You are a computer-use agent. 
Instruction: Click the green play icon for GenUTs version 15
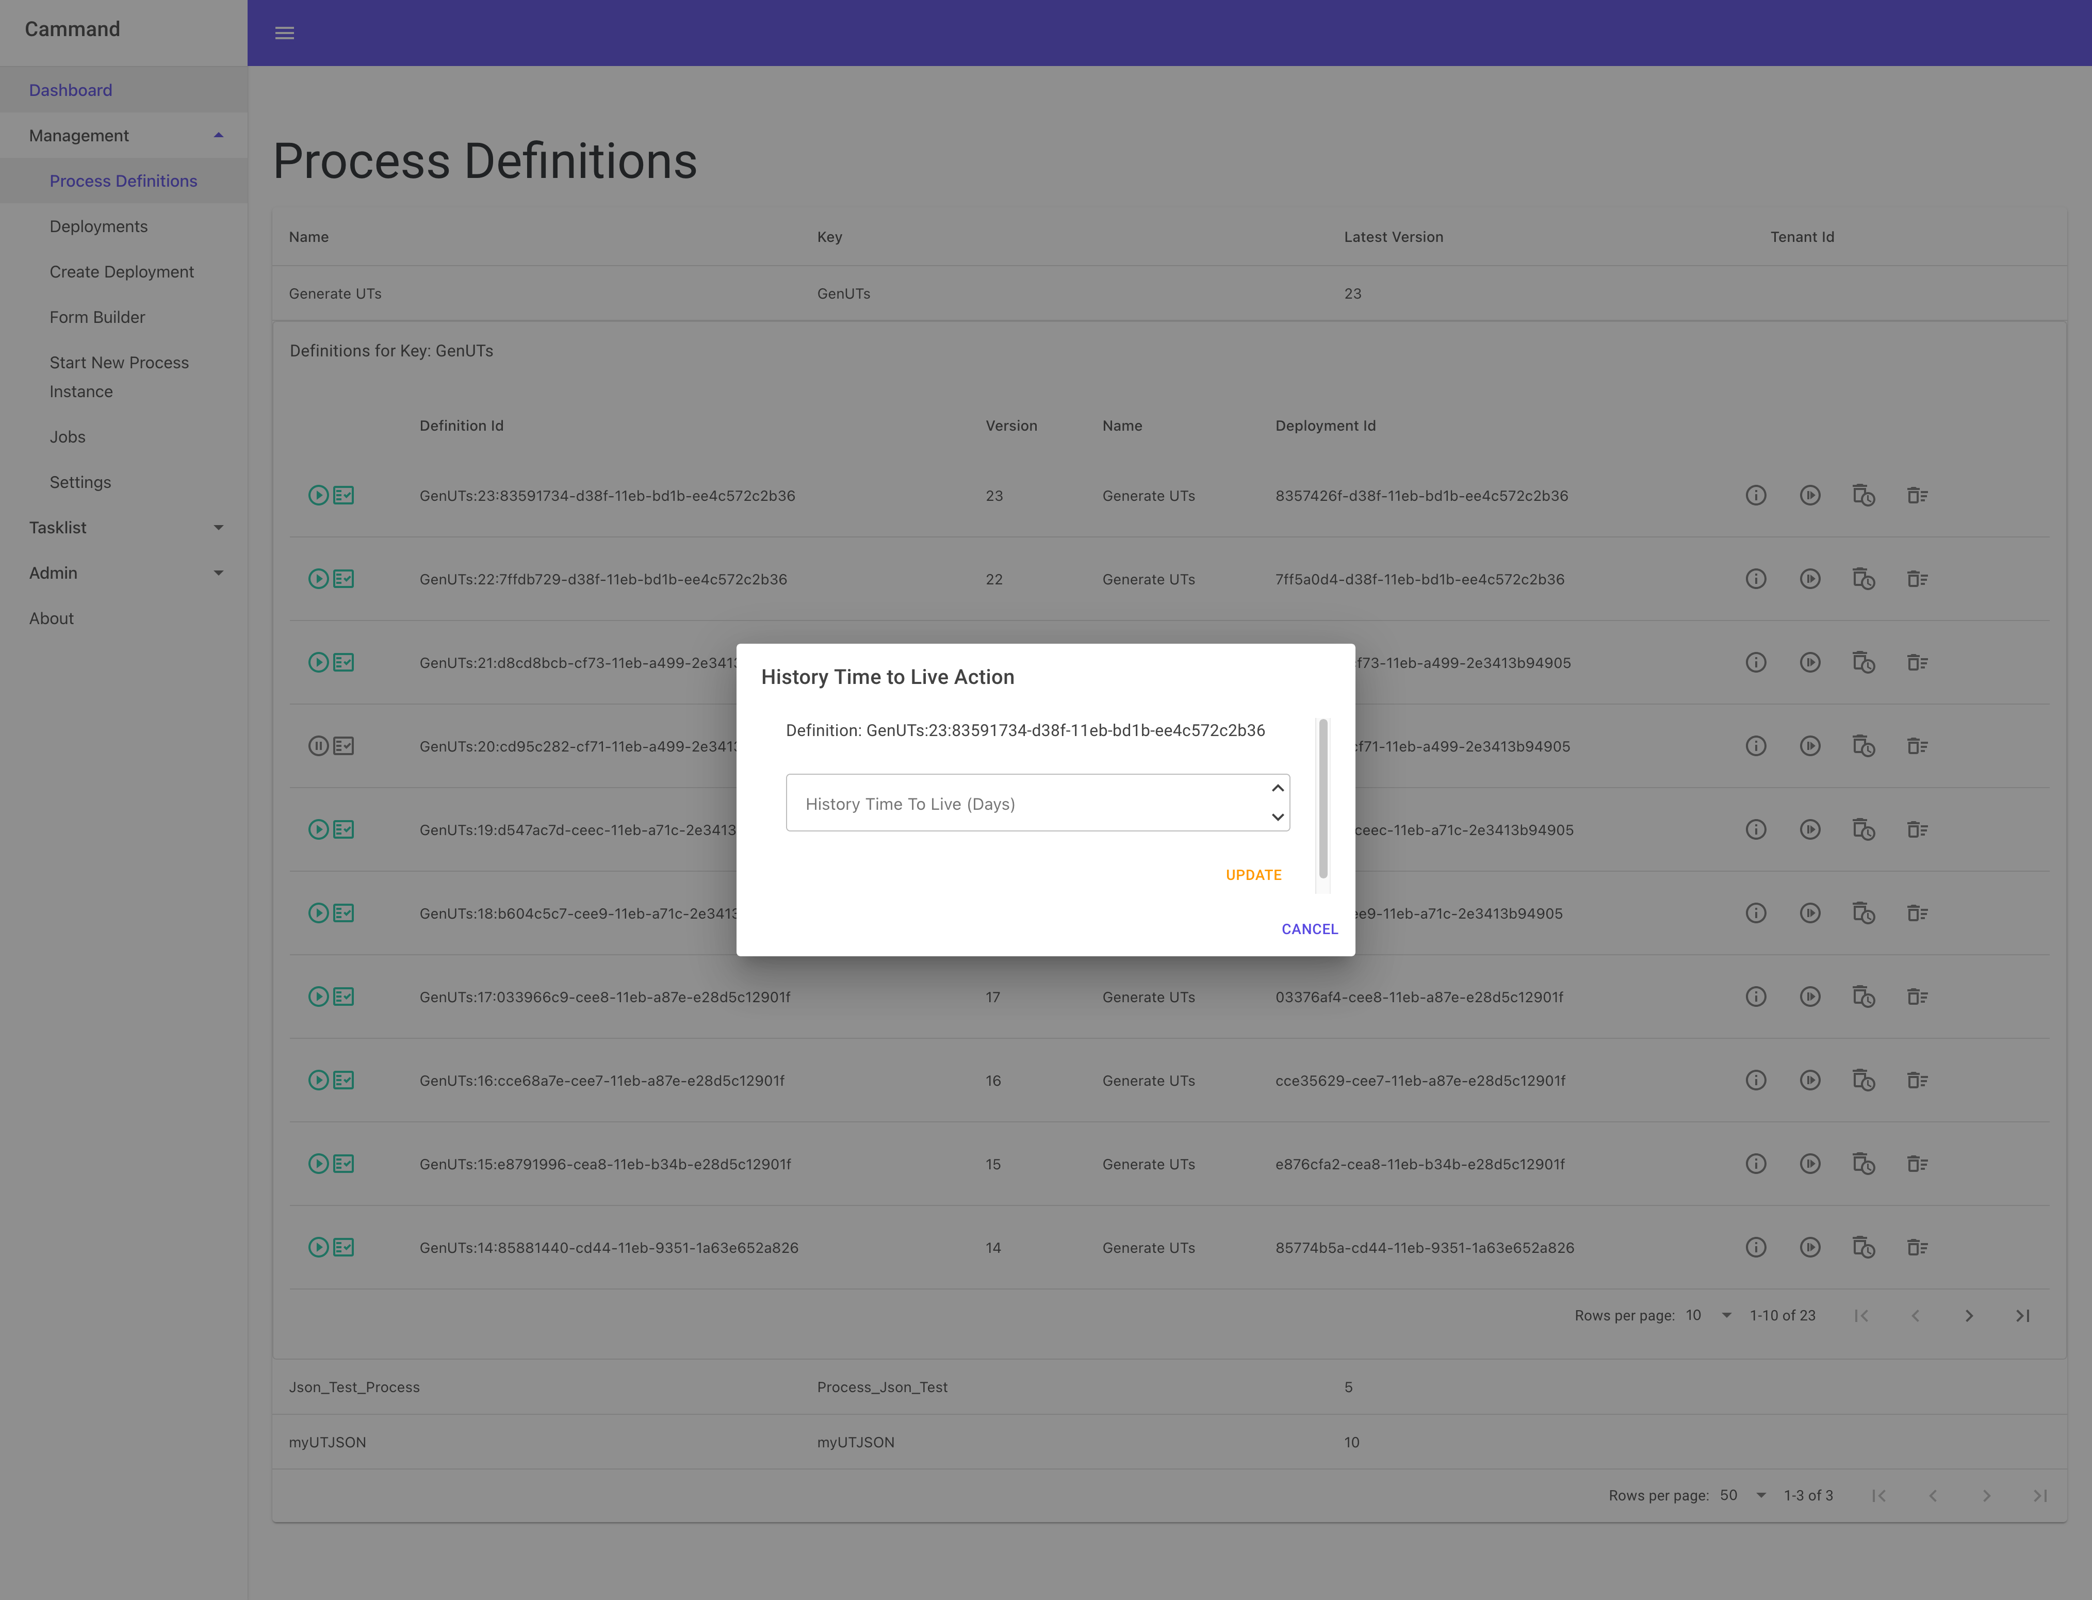click(x=318, y=1164)
